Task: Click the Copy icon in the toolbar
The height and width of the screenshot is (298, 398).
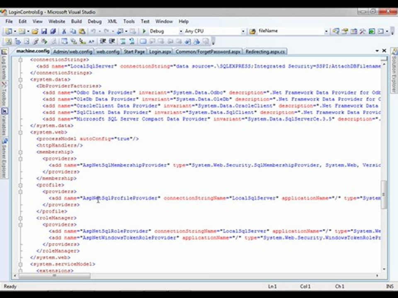Action: [73, 31]
